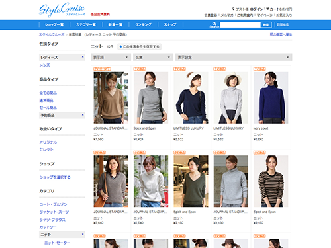Save this search with この検索条件を保存する

click(x=139, y=46)
